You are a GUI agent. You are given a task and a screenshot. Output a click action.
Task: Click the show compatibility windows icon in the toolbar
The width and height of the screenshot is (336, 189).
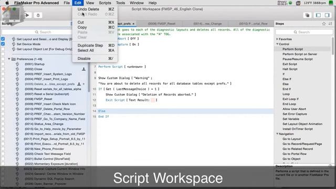click(x=308, y=15)
